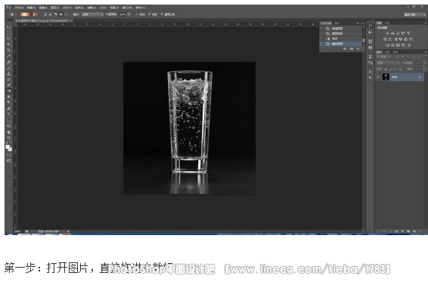The width and height of the screenshot is (428, 282).
Task: Open the layer filter Kind dropdown
Action: [384, 57]
